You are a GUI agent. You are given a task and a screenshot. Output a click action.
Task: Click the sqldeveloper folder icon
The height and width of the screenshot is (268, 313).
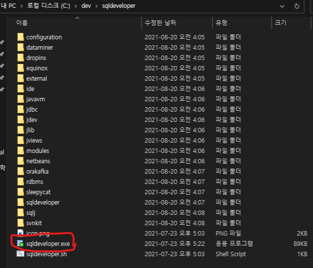tap(21, 203)
